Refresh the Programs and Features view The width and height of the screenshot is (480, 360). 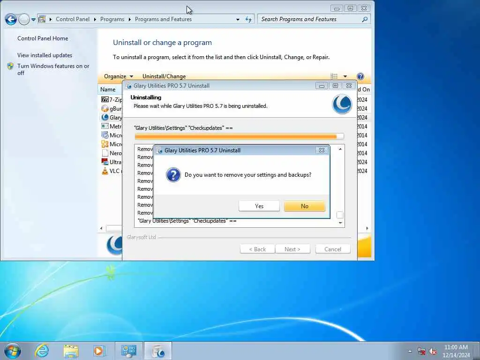click(x=248, y=19)
